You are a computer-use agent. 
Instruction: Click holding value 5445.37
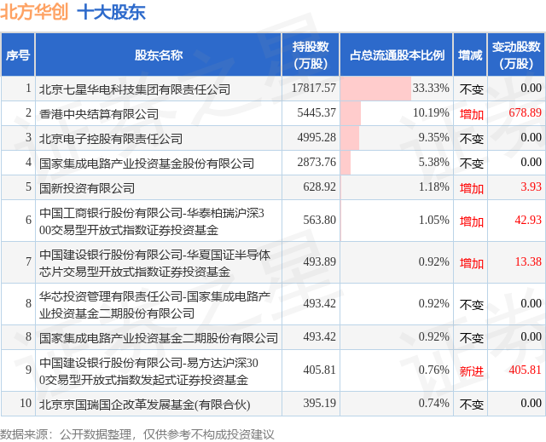click(317, 112)
